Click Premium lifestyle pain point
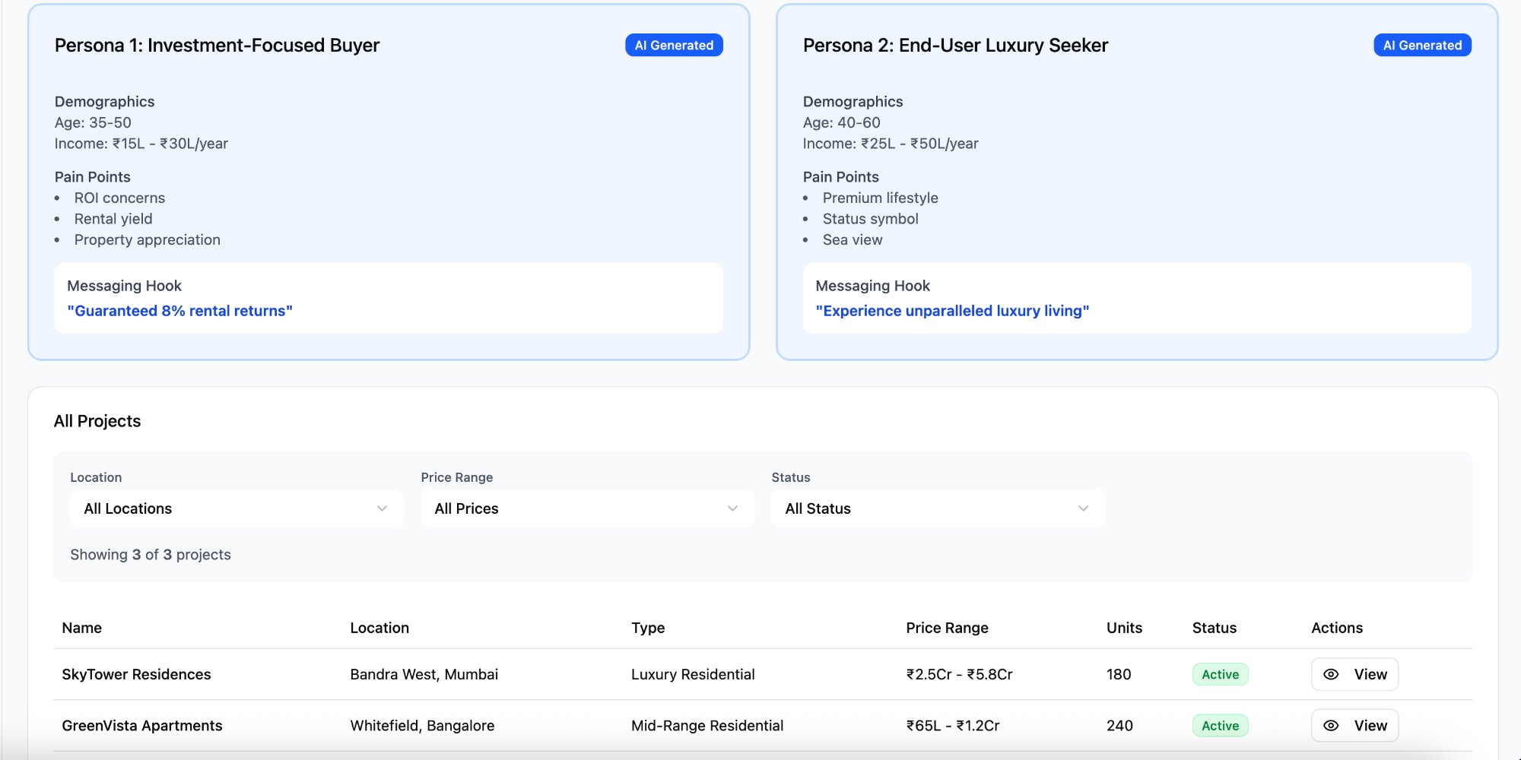The height and width of the screenshot is (760, 1521). (x=880, y=198)
